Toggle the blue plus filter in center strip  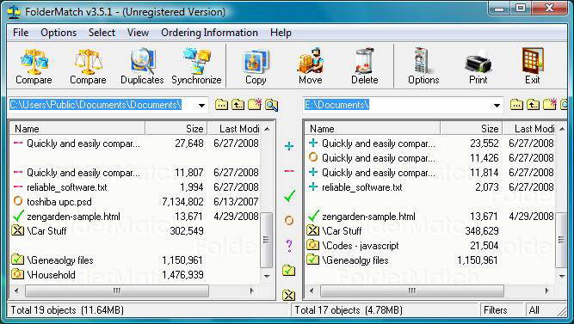(289, 146)
